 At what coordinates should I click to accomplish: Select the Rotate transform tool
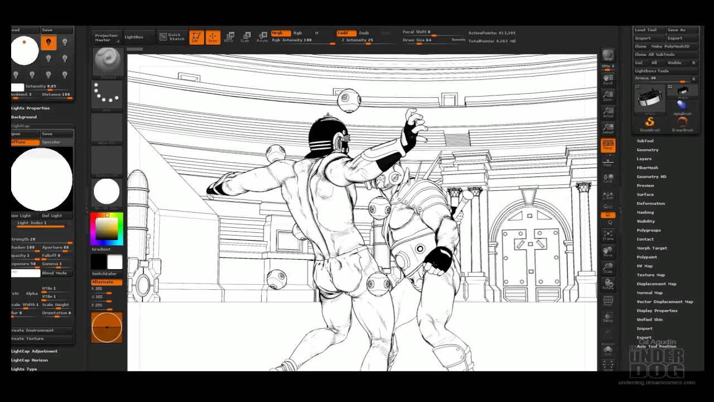(262, 37)
